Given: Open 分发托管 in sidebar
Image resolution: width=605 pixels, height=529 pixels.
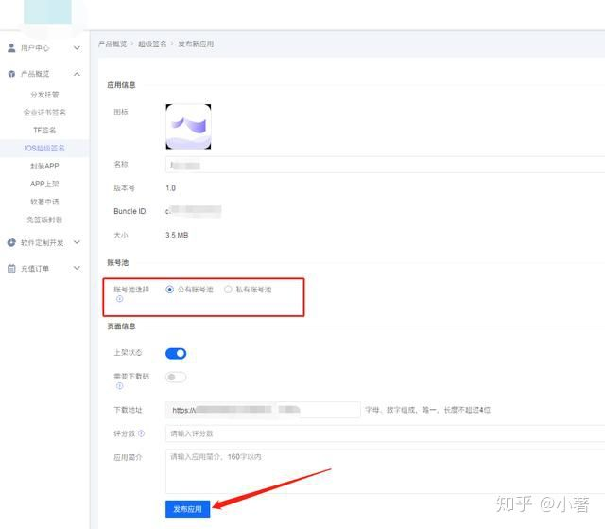Looking at the screenshot, I should 44,95.
